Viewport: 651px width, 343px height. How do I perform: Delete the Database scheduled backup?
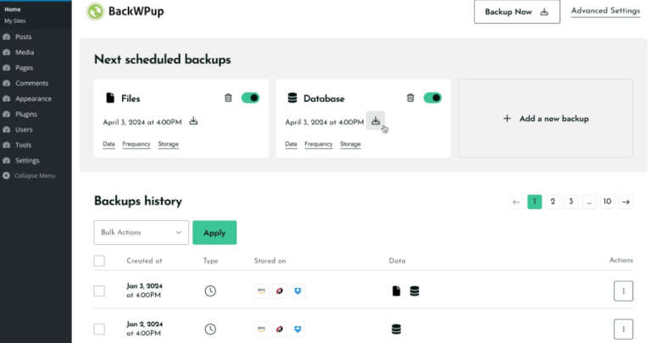click(x=410, y=98)
